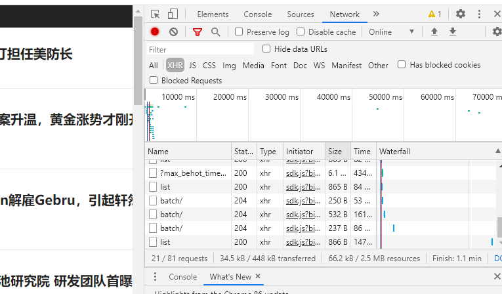
Task: Open DevTools settings gear
Action: coord(461,14)
